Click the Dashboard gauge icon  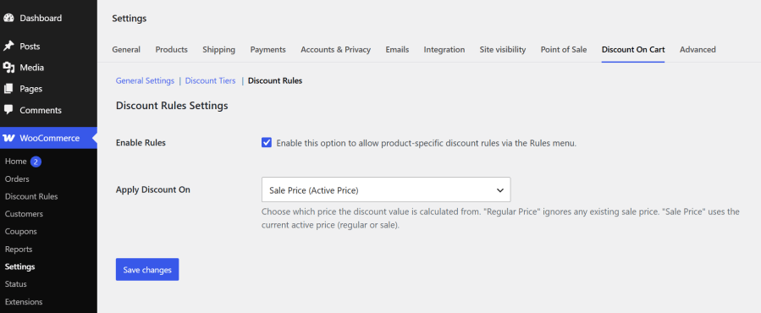(8, 18)
